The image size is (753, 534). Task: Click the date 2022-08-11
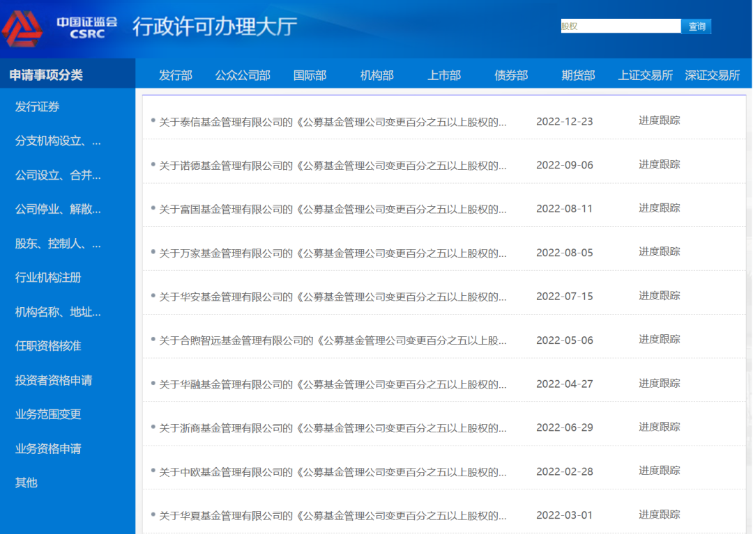565,209
